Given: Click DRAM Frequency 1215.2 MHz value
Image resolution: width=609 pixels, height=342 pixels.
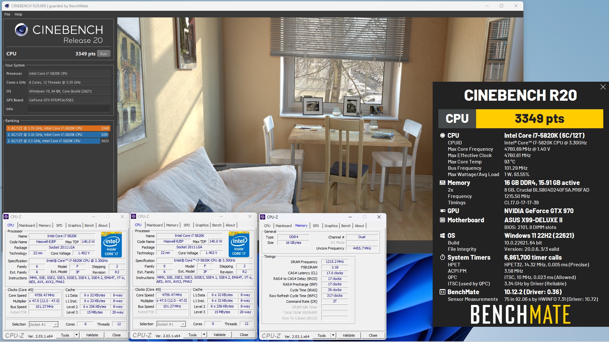Looking at the screenshot, I should [x=335, y=262].
